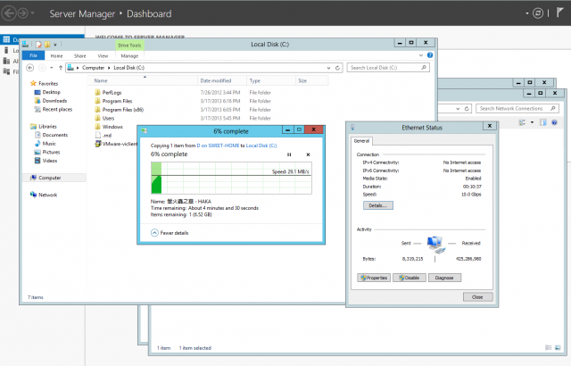Click the Diagnose button
571x366 pixels.
[444, 278]
